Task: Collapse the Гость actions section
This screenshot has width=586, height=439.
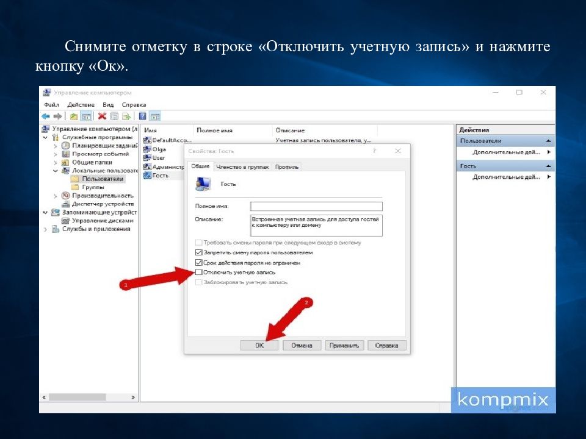Action: [x=548, y=166]
